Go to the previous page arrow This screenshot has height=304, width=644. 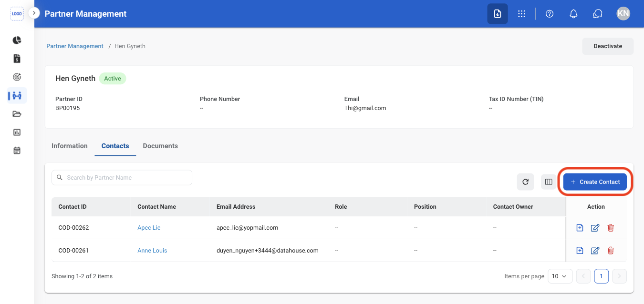(583, 276)
